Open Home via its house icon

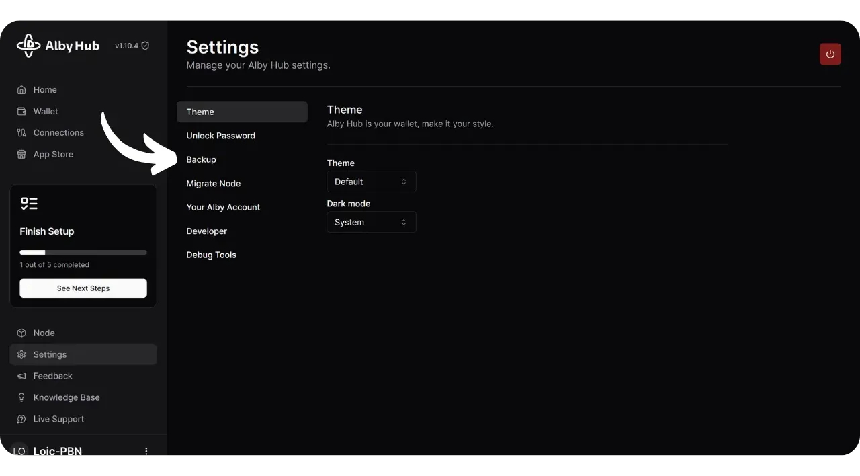tap(21, 90)
